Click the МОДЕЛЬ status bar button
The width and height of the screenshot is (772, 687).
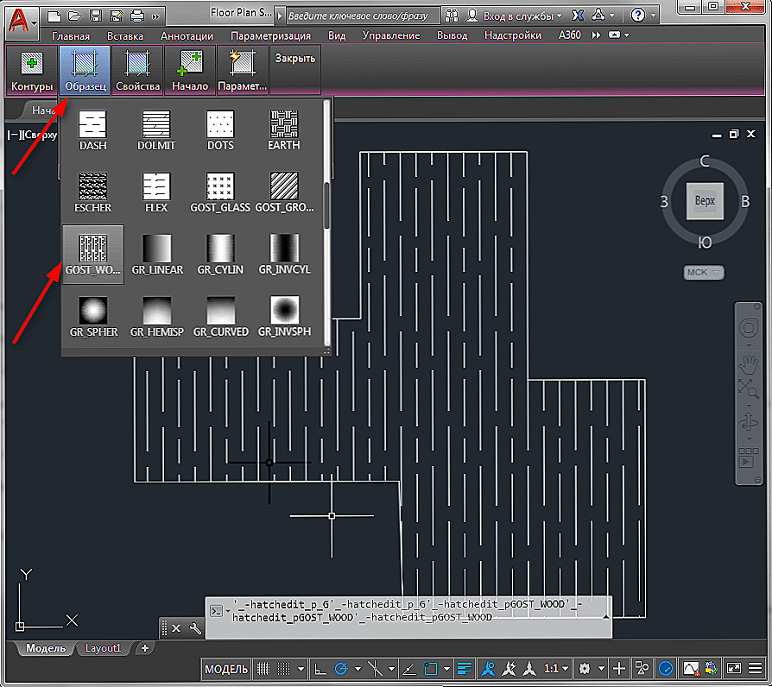click(x=226, y=669)
